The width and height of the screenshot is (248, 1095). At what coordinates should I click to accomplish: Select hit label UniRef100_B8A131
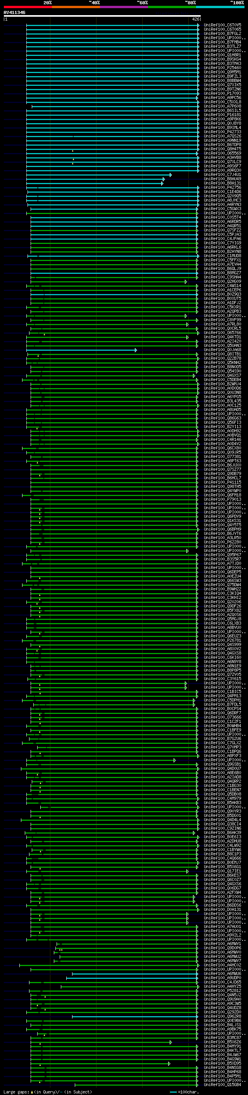[222, 183]
